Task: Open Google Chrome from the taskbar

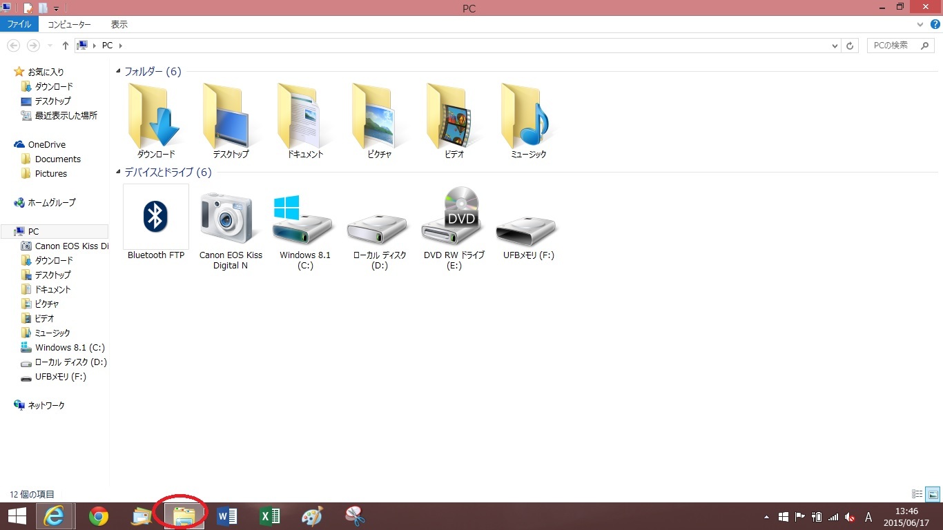Action: click(x=99, y=516)
